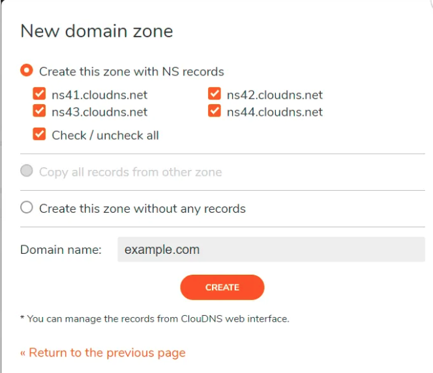Click the 'Check / uncheck all' label text
This screenshot has height=373, width=433.
[106, 135]
